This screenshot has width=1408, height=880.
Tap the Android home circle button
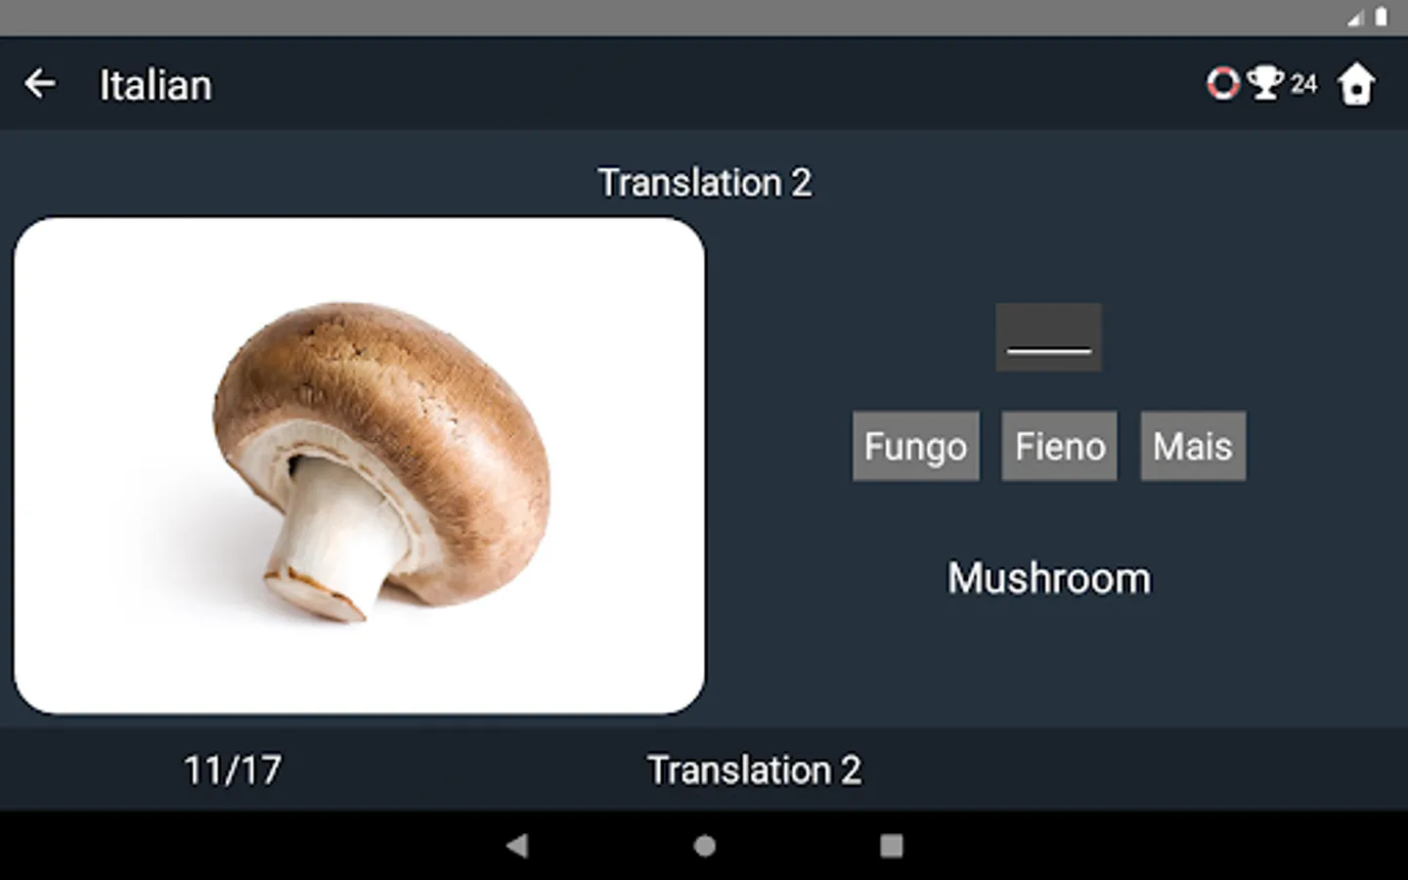coord(704,845)
